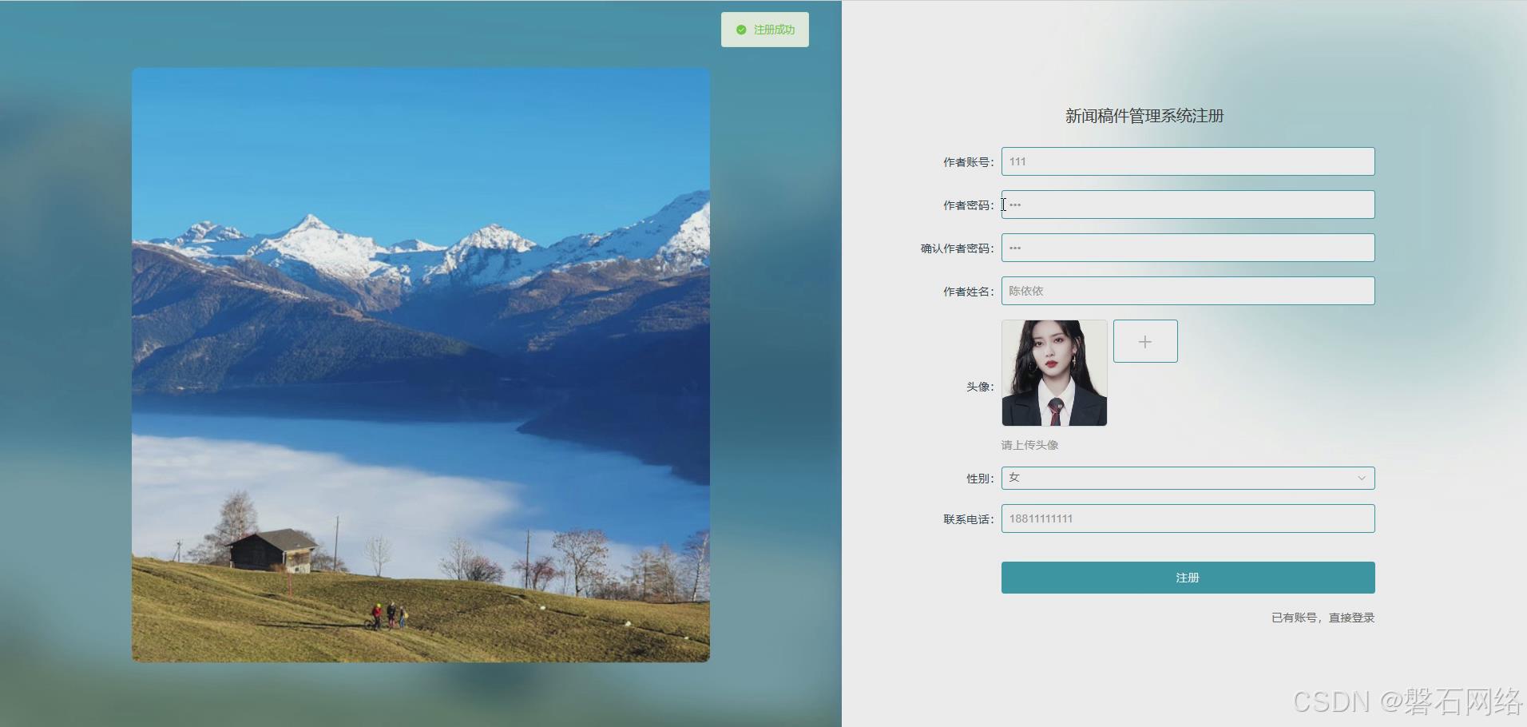Open the 性别 gender dropdown
The width and height of the screenshot is (1527, 727).
click(1188, 478)
